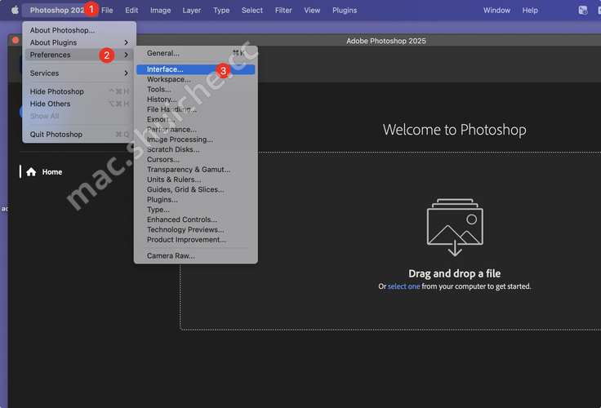601x408 pixels.
Task: Click the Adobe Photoshop 2025 window title
Action: pyautogui.click(x=386, y=41)
